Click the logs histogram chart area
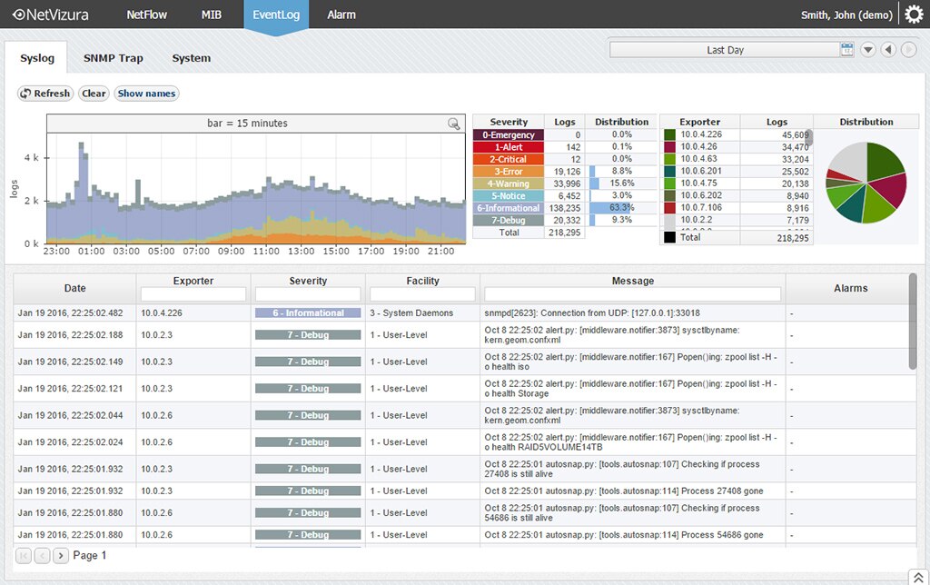 pyautogui.click(x=256, y=188)
